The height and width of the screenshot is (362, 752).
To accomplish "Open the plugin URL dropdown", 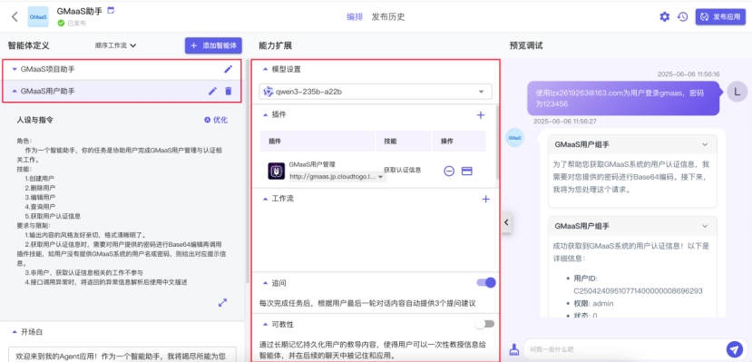I will pyautogui.click(x=337, y=177).
